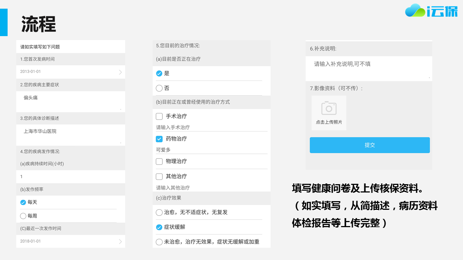Select the 否 radio option
The height and width of the screenshot is (260, 463).
[x=159, y=88]
